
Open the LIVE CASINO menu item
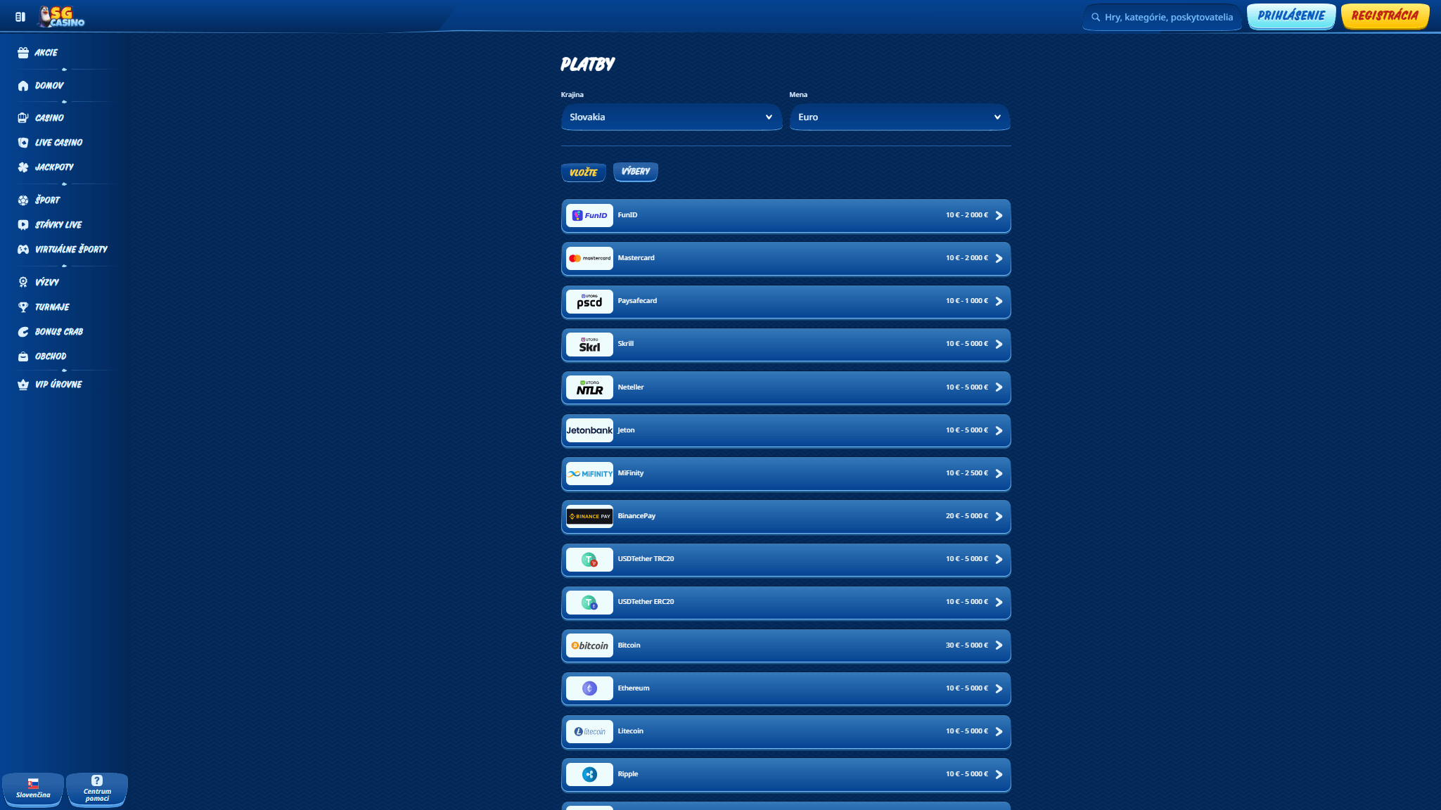(58, 143)
